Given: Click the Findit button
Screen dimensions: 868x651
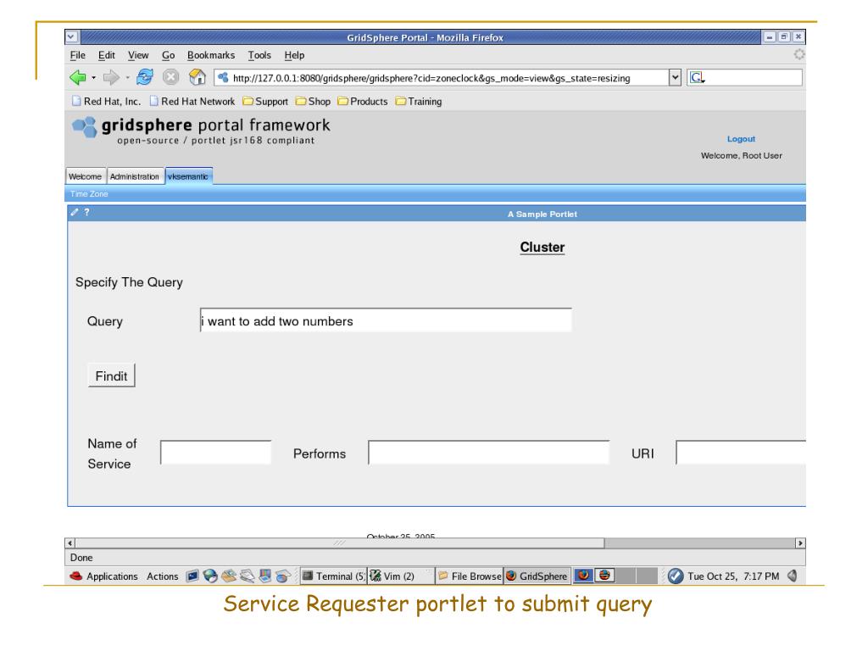Looking at the screenshot, I should (x=111, y=376).
